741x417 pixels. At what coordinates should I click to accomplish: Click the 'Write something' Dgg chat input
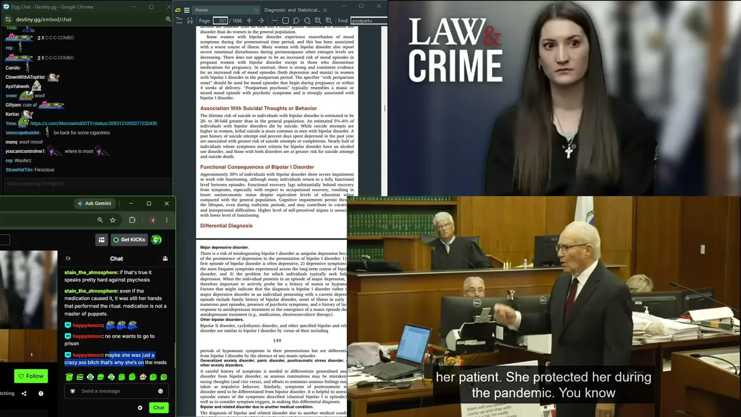pyautogui.click(x=87, y=184)
